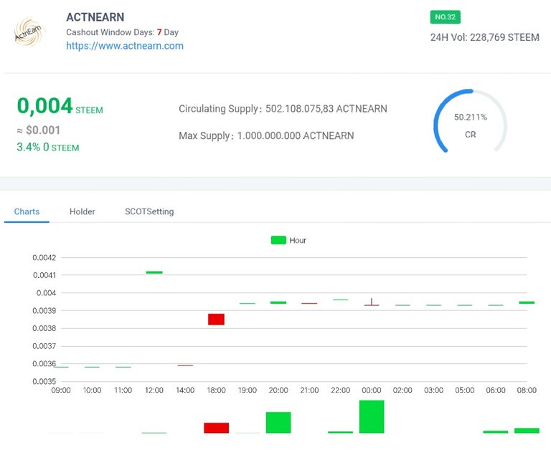Image resolution: width=551 pixels, height=450 pixels.
Task: Click the 0.004 y-axis label
Action: [x=46, y=293]
